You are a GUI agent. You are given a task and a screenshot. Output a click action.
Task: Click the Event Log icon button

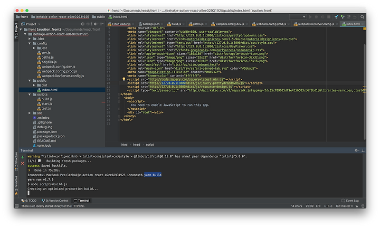[x=350, y=201]
